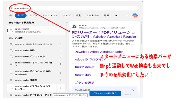The width and height of the screenshot is (176, 101).
Task: Select the 'adobereader 無料' suggestion text
Action: tap(25, 51)
